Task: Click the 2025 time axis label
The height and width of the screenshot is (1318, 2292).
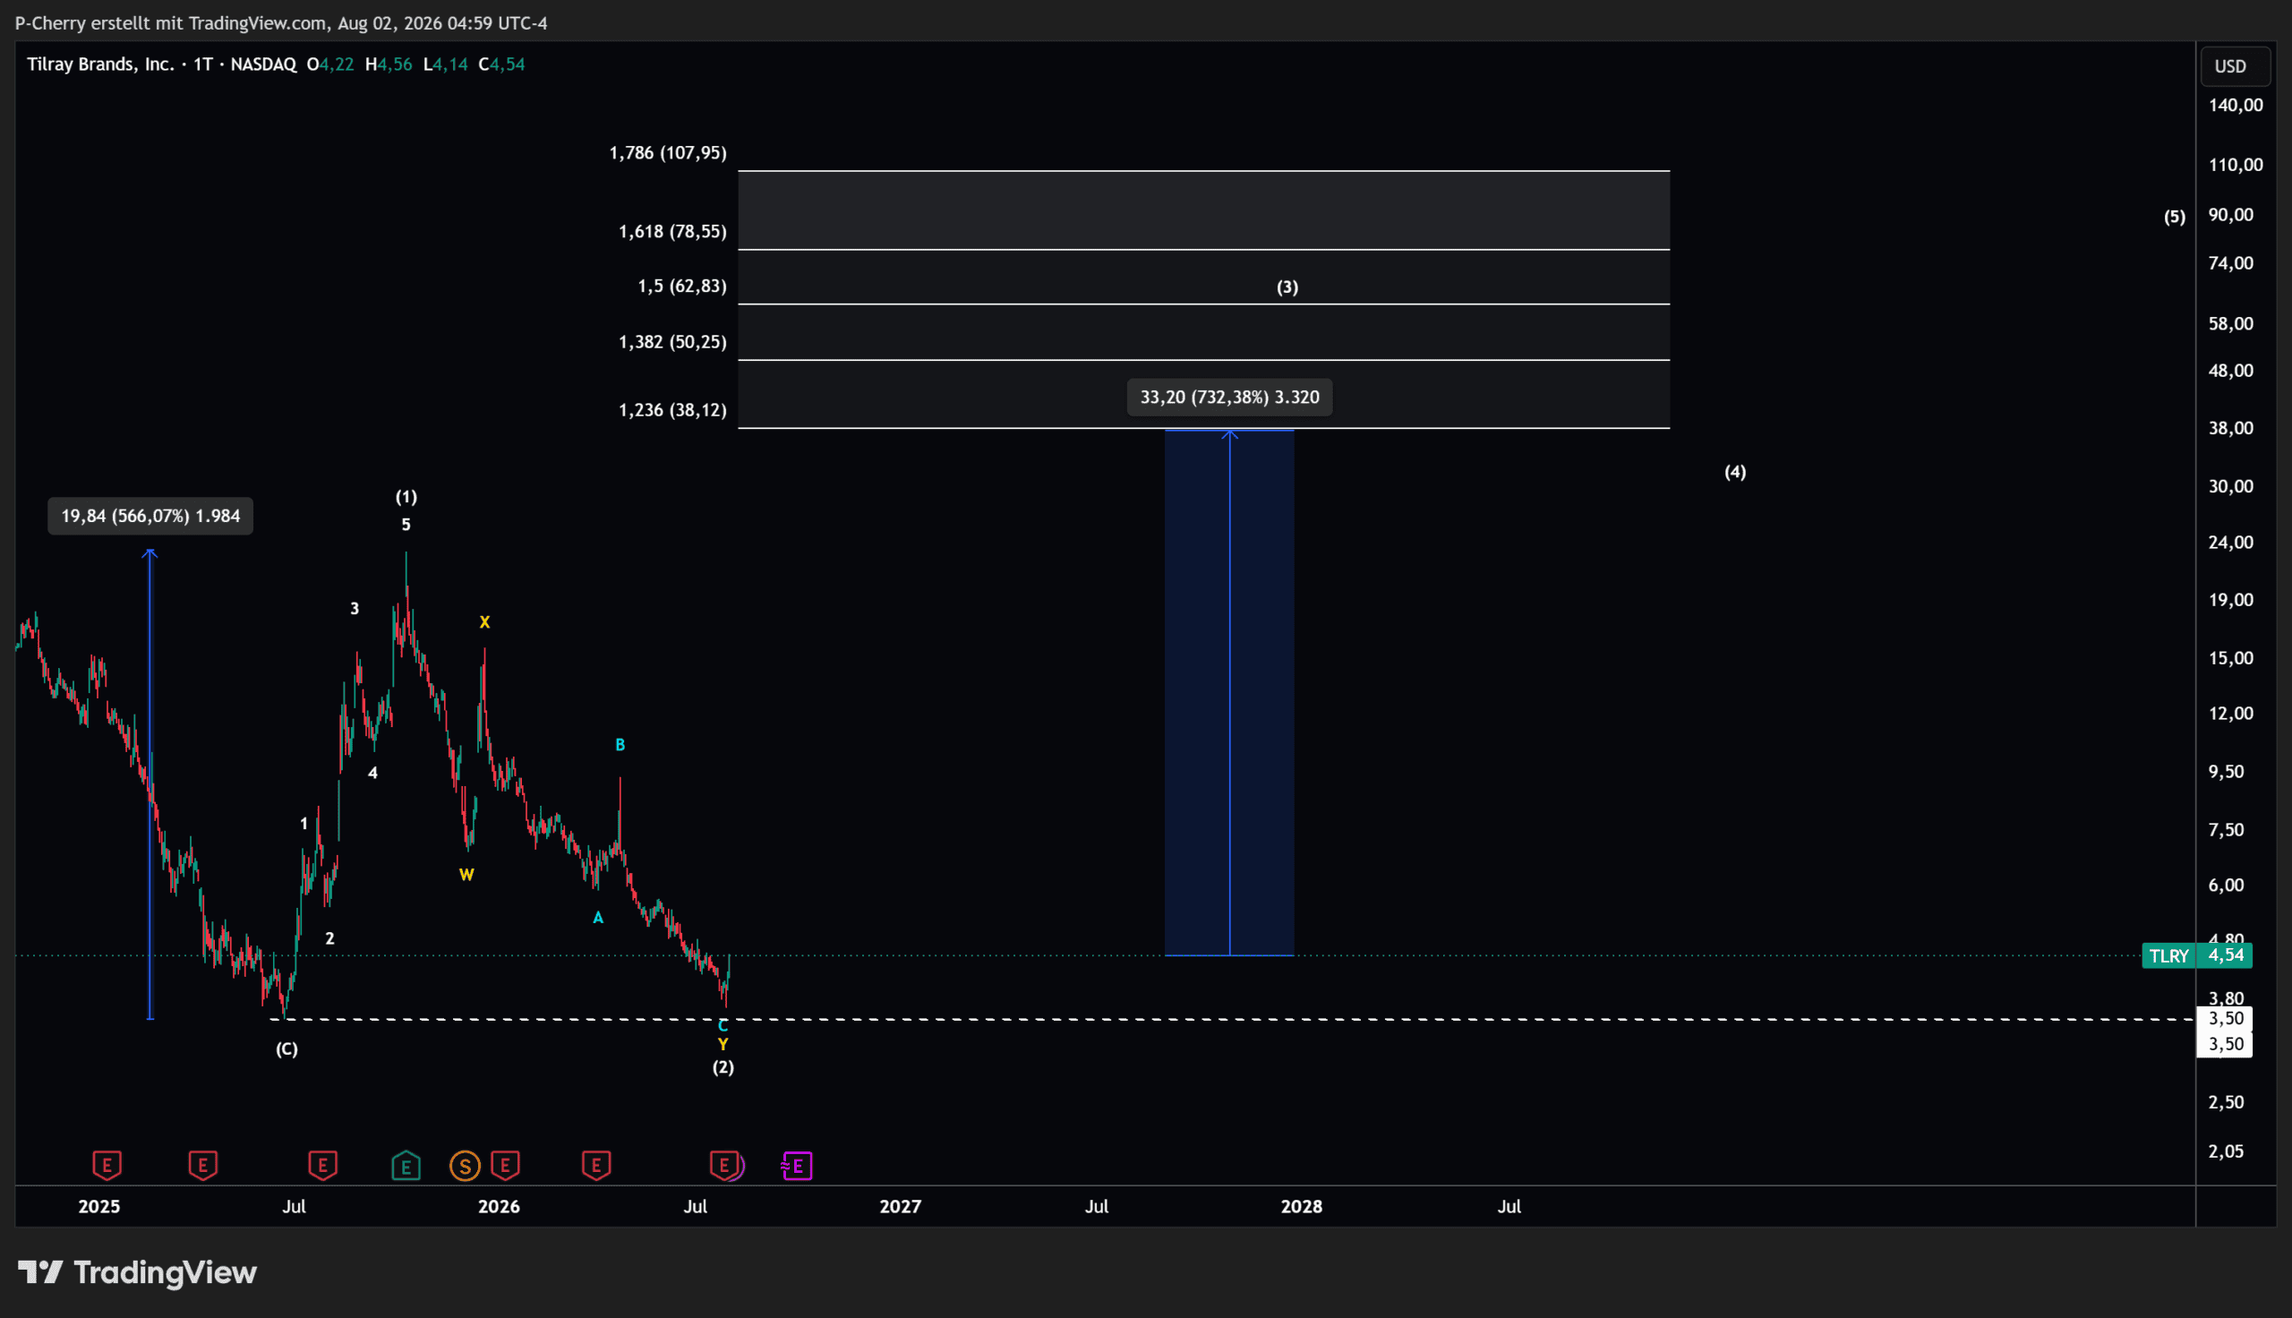Action: click(x=98, y=1207)
